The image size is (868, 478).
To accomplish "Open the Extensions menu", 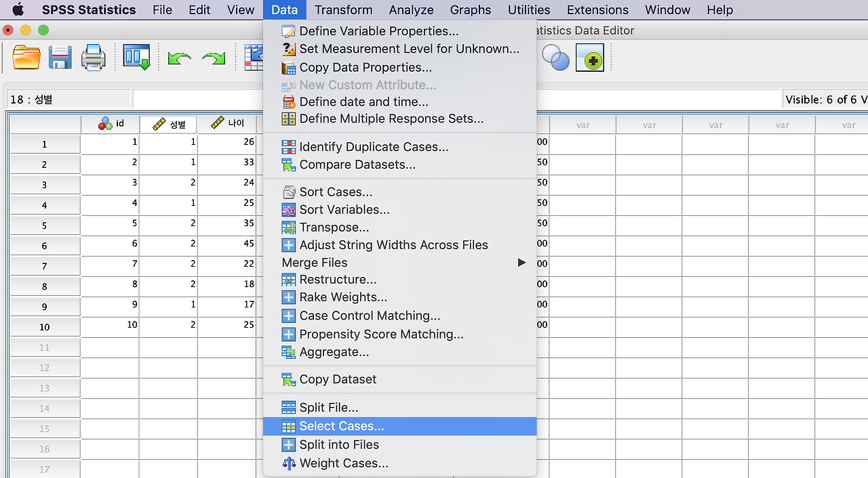I will pyautogui.click(x=597, y=9).
